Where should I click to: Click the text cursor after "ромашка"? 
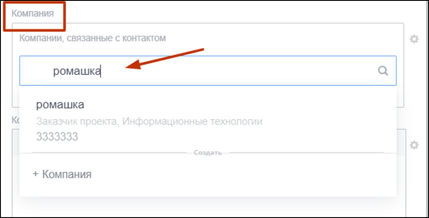click(x=101, y=71)
